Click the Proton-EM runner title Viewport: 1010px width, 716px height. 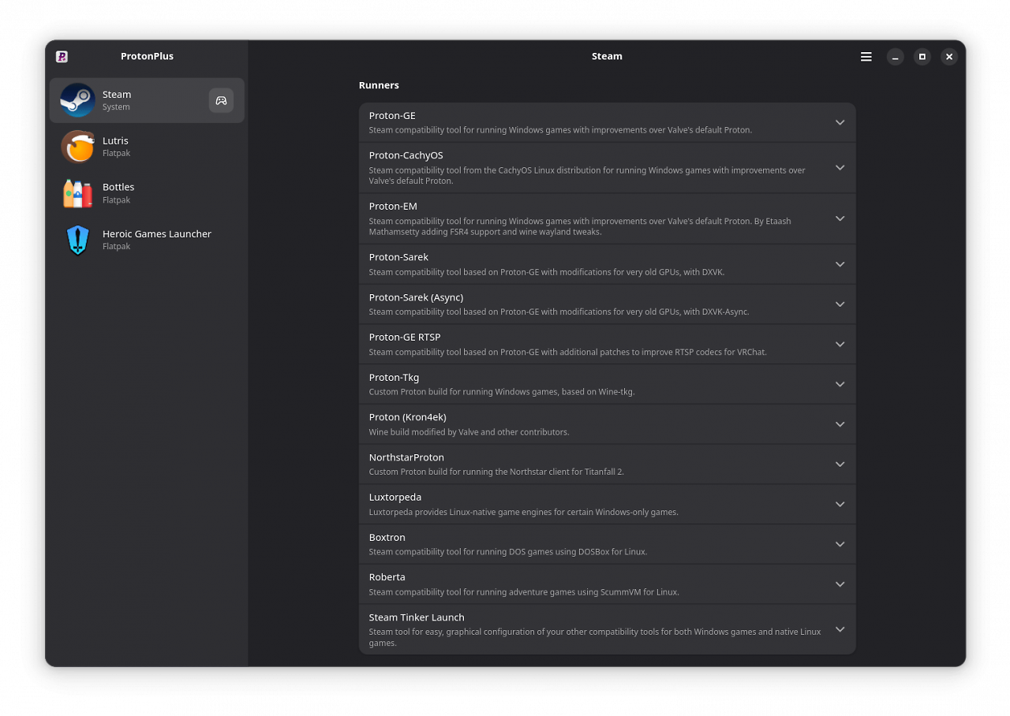click(x=393, y=207)
